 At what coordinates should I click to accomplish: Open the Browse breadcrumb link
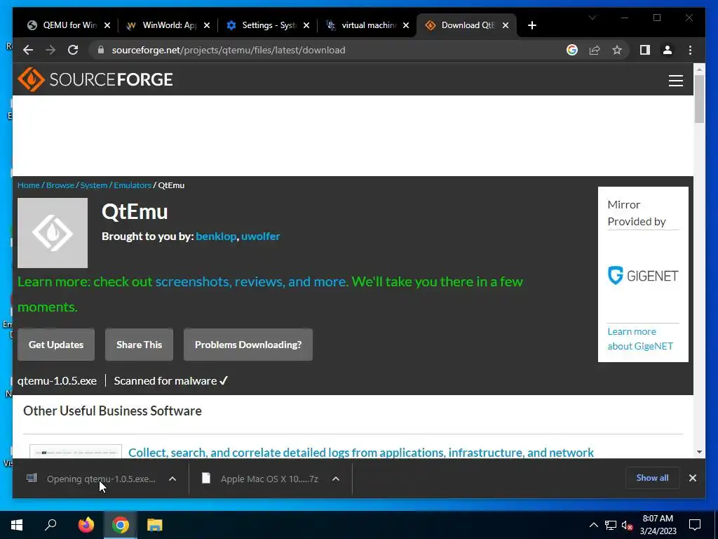[x=60, y=185]
